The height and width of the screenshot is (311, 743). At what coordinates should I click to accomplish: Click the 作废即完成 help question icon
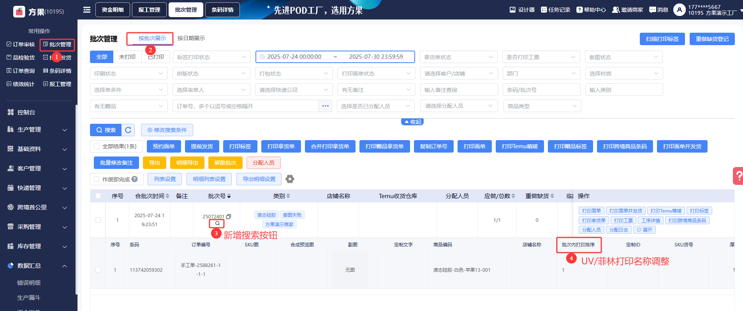[x=135, y=179]
